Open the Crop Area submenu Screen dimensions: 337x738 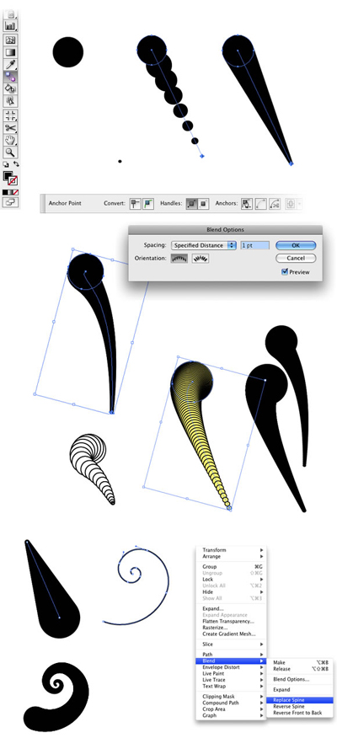click(231, 709)
